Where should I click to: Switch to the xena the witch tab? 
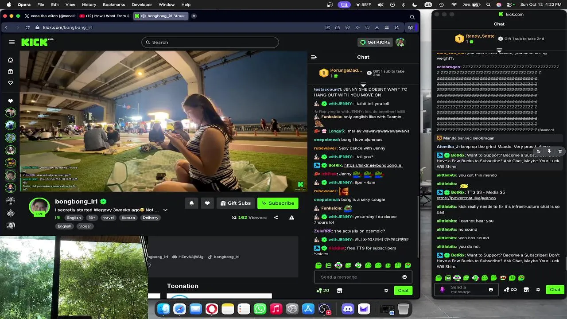[x=50, y=16]
